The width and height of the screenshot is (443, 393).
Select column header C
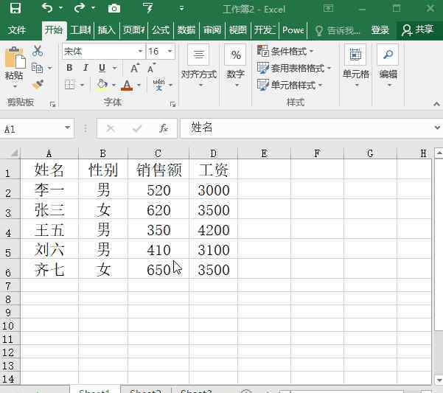tap(158, 153)
